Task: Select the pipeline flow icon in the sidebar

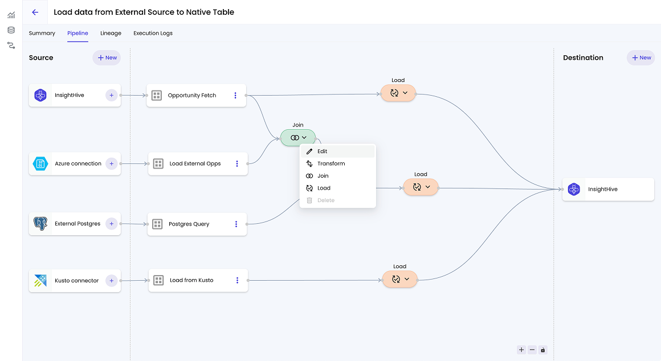Action: point(10,45)
